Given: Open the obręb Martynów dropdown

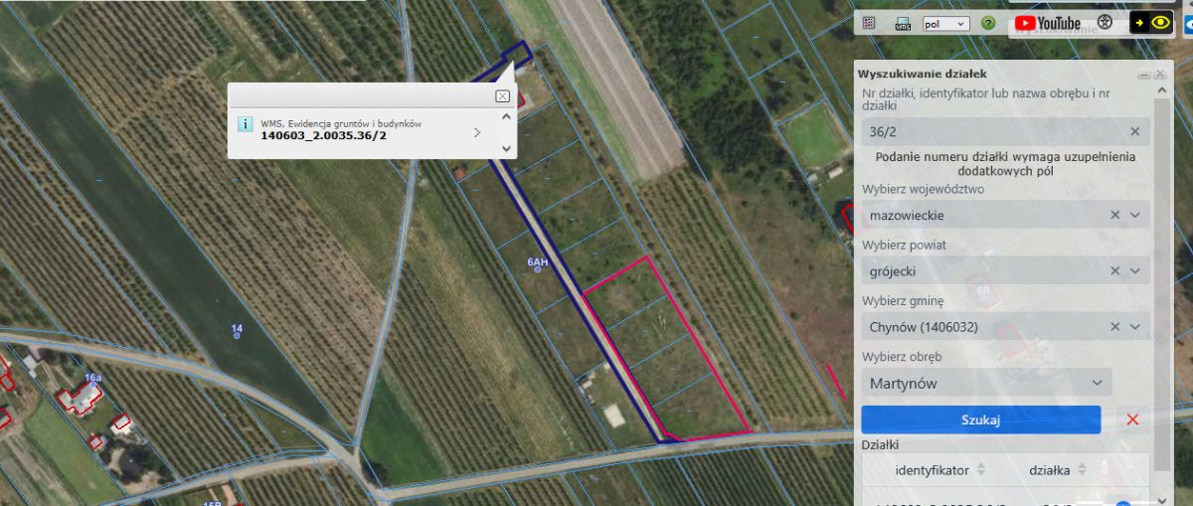Looking at the screenshot, I should click(x=986, y=383).
